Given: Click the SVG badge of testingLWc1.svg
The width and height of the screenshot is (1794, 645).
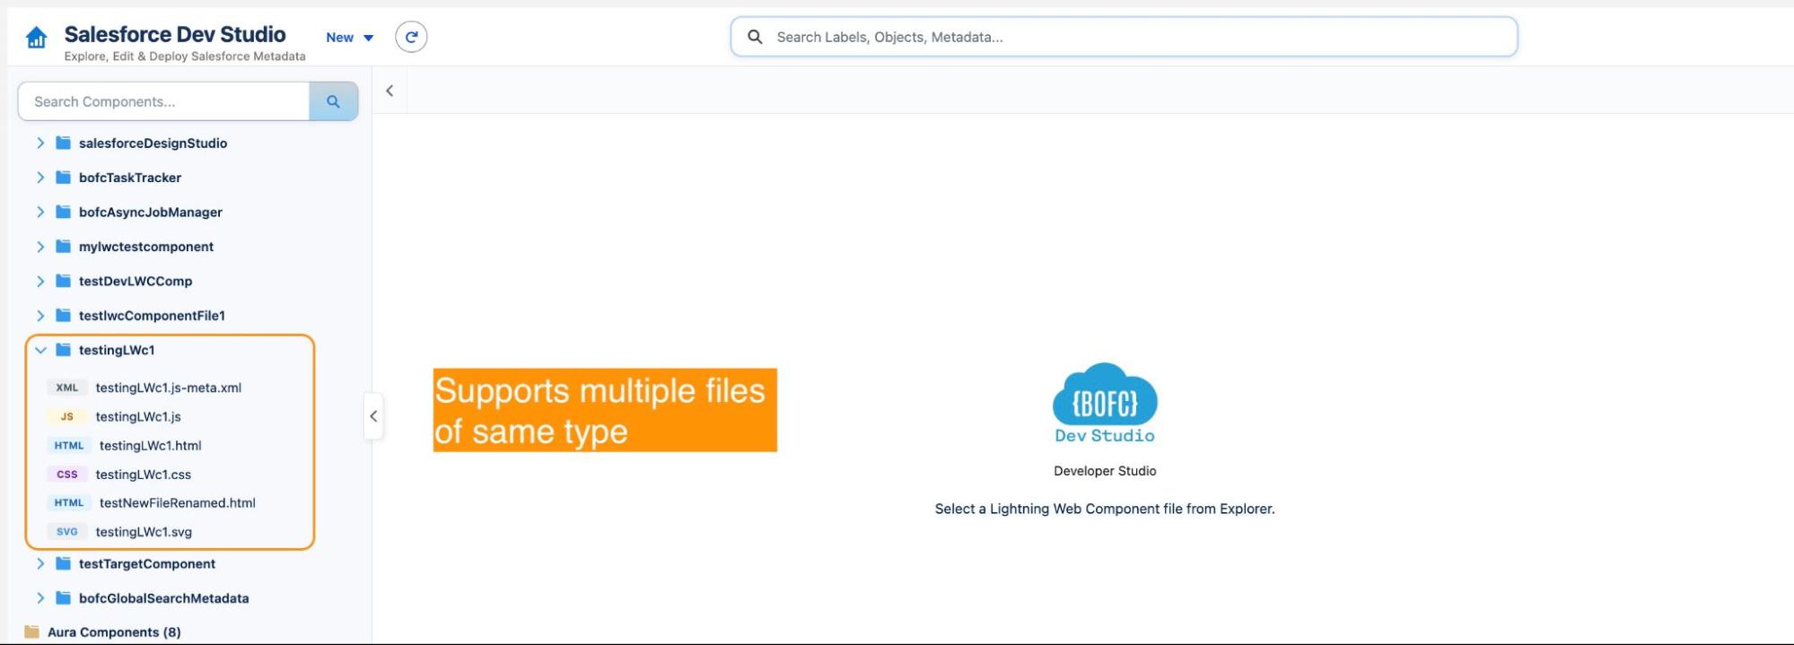Looking at the screenshot, I should coord(67,531).
